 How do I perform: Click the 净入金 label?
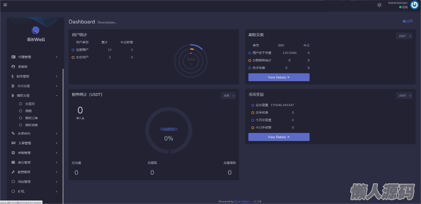pos(80,118)
